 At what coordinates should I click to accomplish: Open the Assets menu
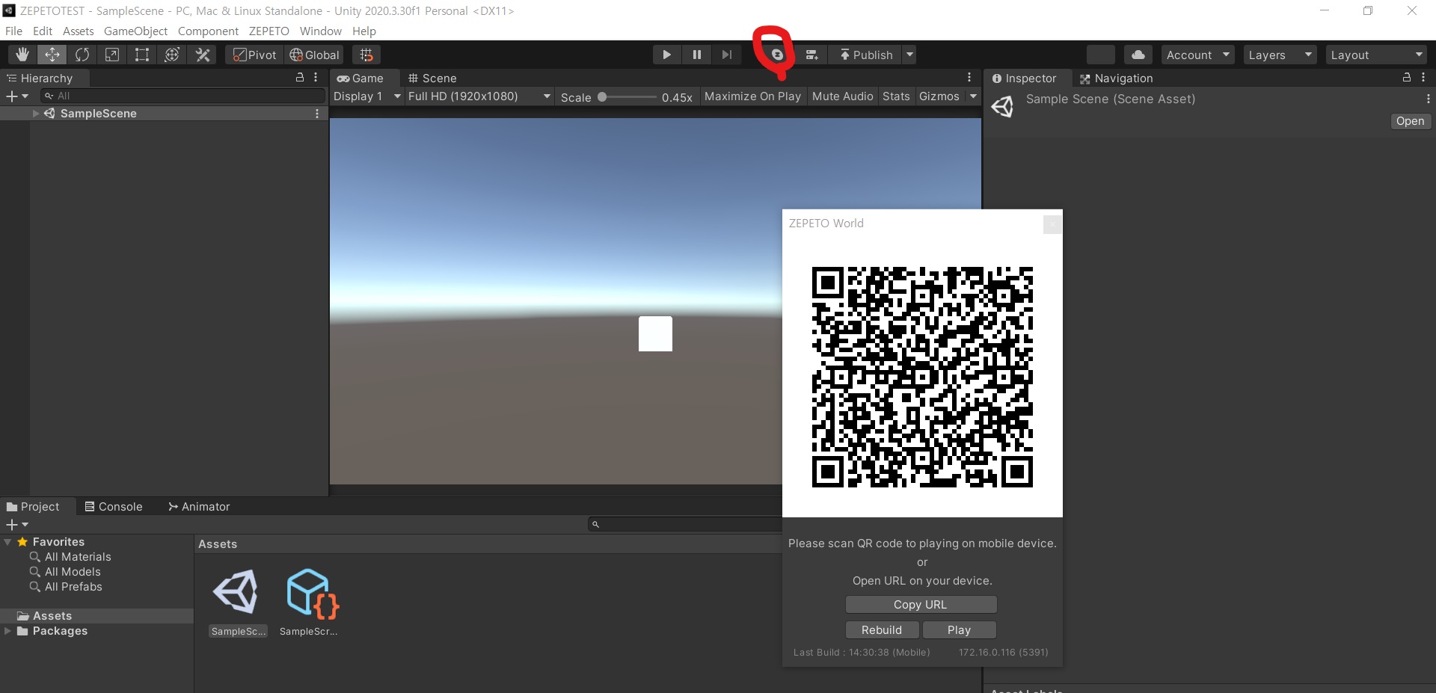(x=79, y=31)
